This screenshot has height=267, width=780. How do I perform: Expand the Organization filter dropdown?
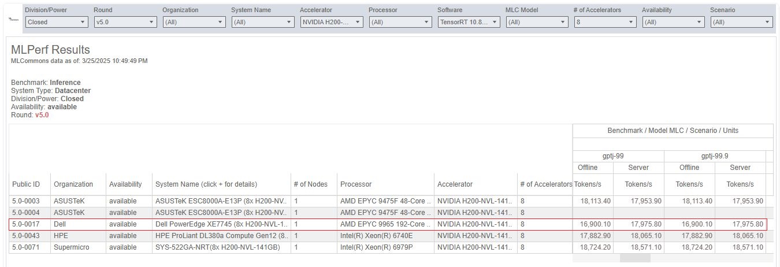tap(194, 22)
